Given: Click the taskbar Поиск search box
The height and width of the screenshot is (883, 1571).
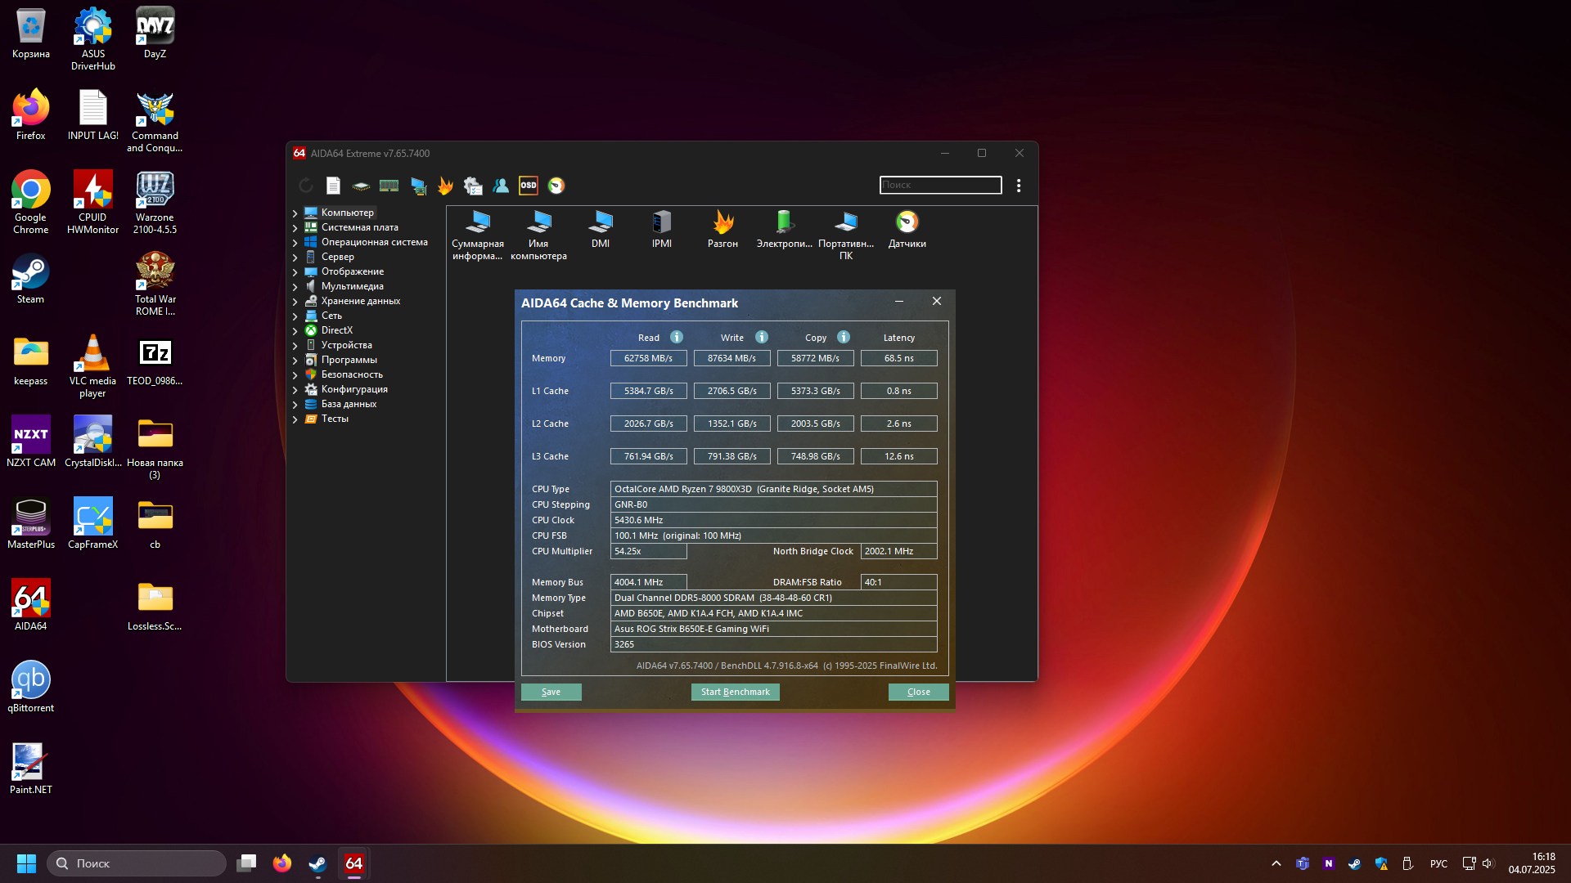Looking at the screenshot, I should point(137,863).
